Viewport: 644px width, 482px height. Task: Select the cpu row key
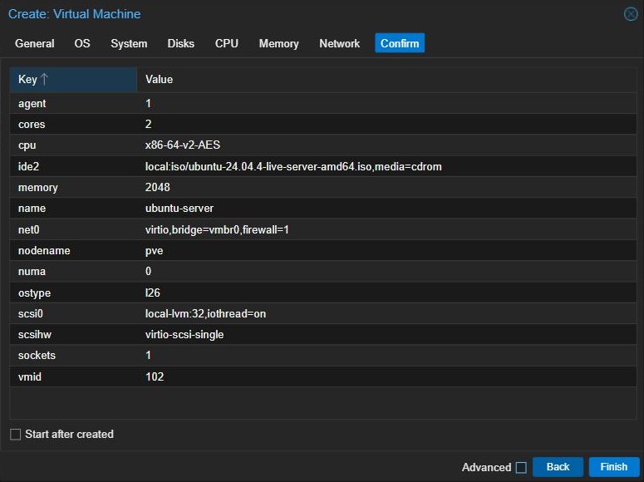point(27,145)
